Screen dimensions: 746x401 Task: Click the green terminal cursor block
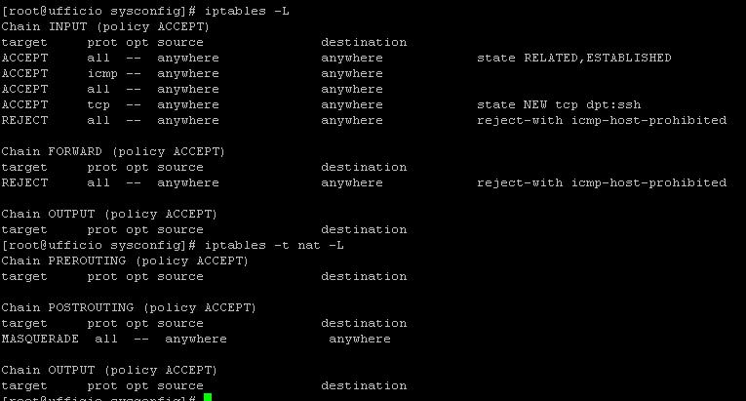(x=208, y=398)
